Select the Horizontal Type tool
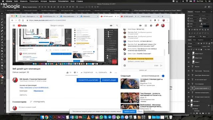Image resolution: width=213 pixels, height=120 pixels. [2, 57]
